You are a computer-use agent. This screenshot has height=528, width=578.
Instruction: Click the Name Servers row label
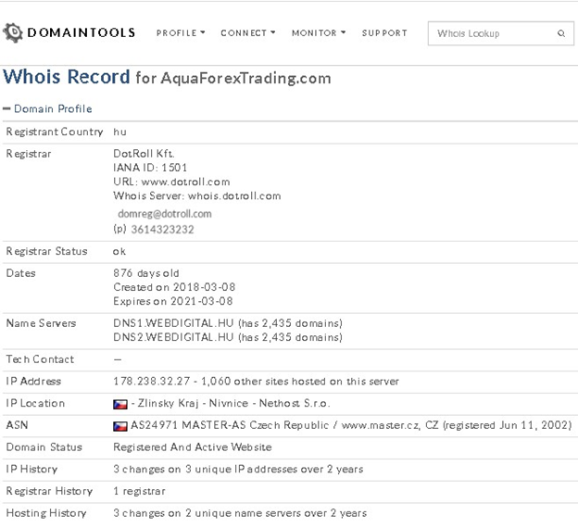(41, 323)
